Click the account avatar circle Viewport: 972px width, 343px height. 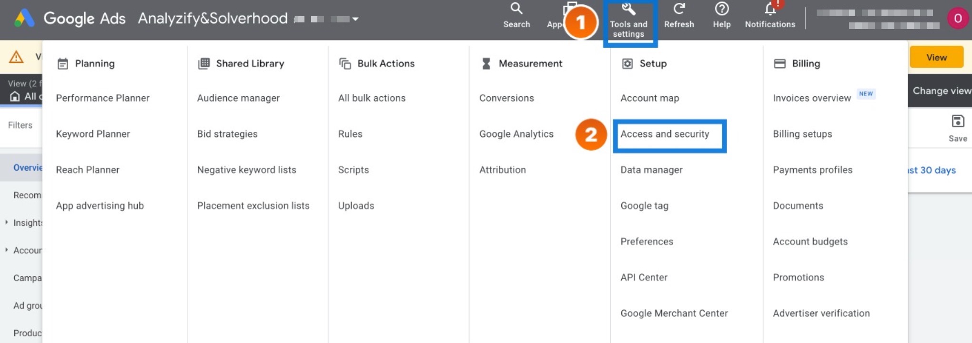click(958, 19)
